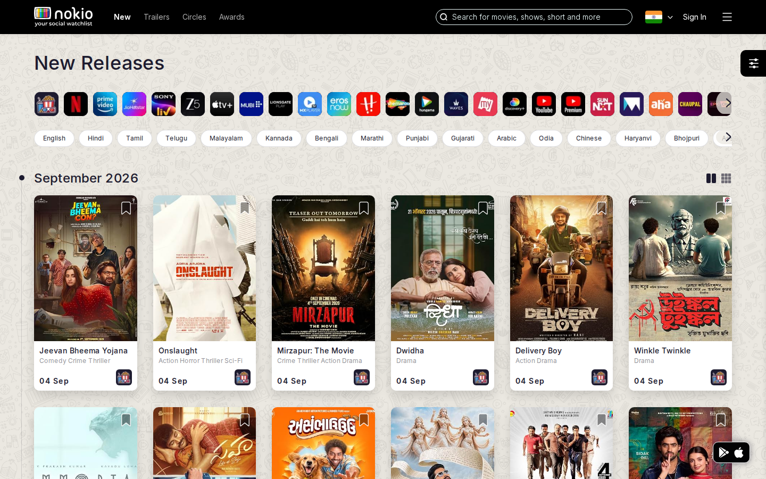Bookmark the Onslaught movie
766x479 pixels.
tap(245, 208)
